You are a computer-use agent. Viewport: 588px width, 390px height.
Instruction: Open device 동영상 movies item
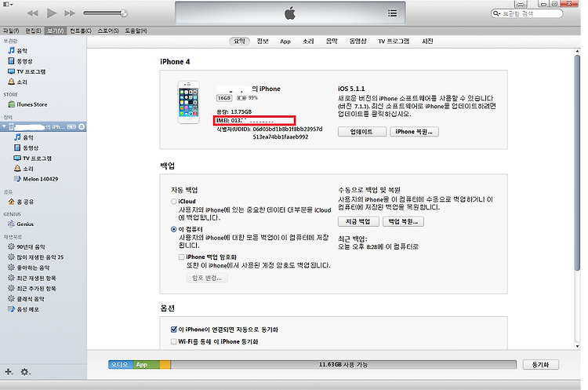click(26, 148)
